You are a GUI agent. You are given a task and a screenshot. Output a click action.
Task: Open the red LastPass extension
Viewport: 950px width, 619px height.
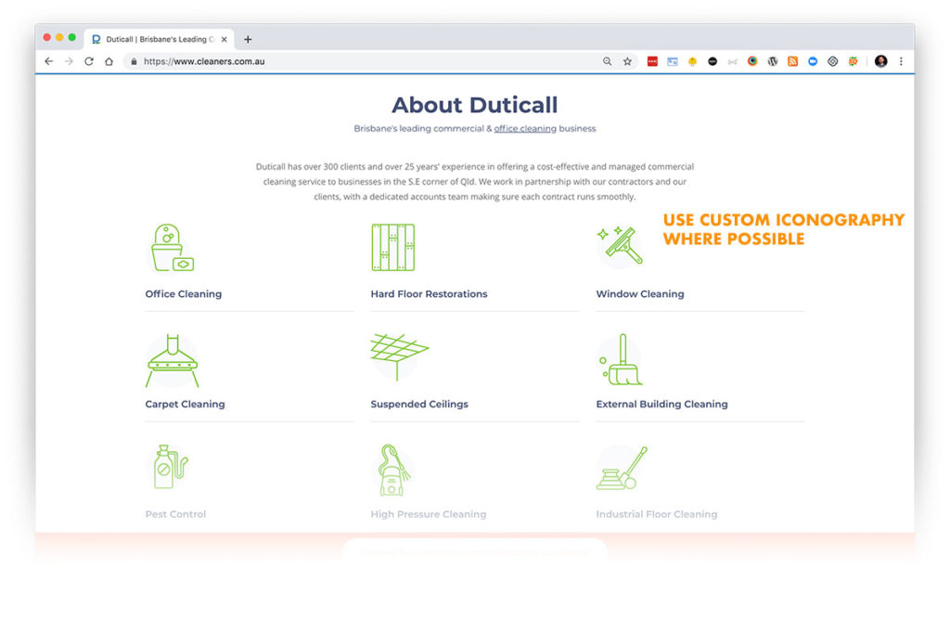click(x=652, y=61)
